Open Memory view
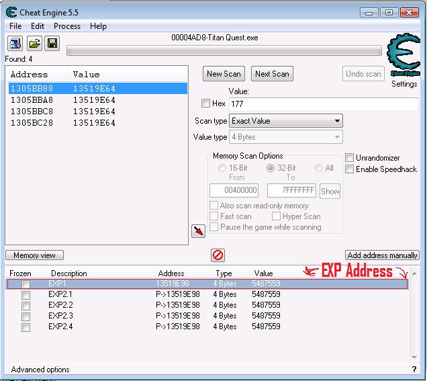The width and height of the screenshot is (427, 381). (35, 255)
